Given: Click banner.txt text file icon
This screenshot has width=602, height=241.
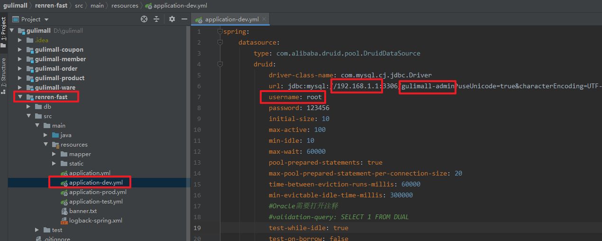Looking at the screenshot, I should pos(64,211).
